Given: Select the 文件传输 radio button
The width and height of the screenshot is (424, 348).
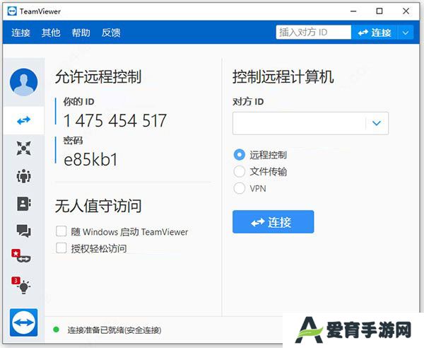Looking at the screenshot, I should (240, 172).
